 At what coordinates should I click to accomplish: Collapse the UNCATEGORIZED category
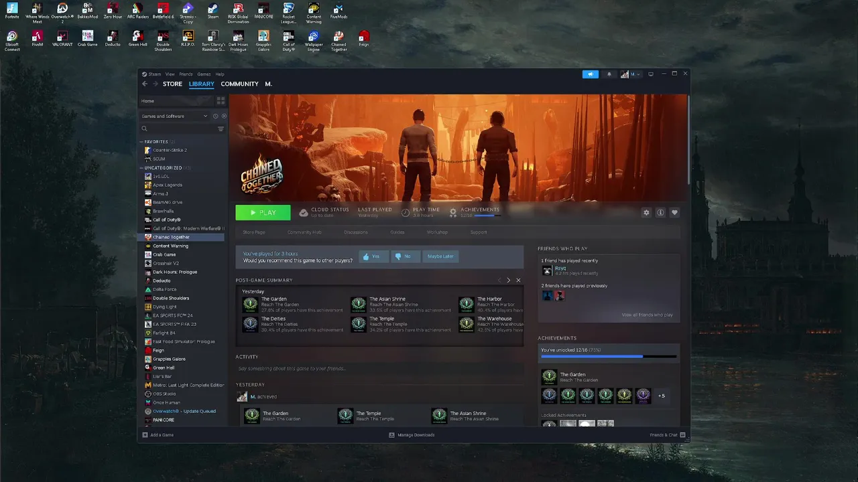pos(141,168)
